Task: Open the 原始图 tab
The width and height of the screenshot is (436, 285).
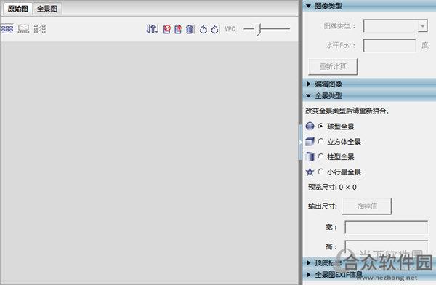Action: coord(17,9)
